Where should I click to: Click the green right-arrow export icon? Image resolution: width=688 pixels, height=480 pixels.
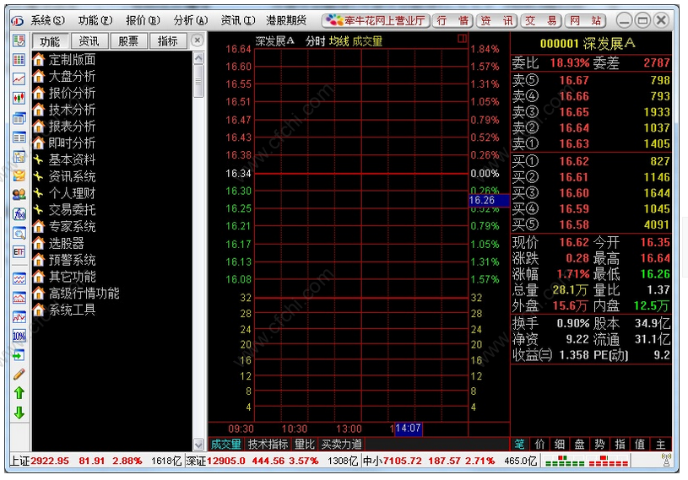19,355
